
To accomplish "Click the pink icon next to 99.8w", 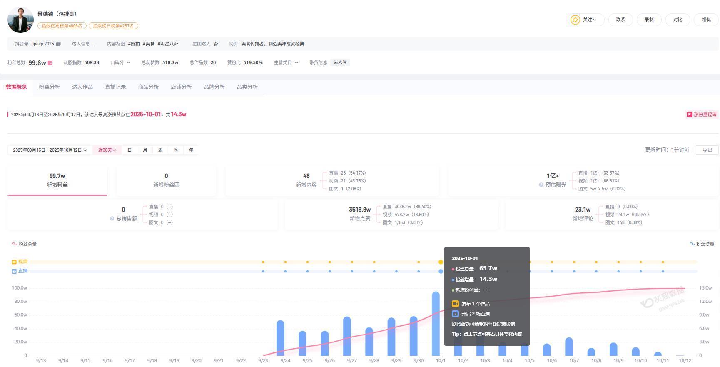I will (x=50, y=63).
